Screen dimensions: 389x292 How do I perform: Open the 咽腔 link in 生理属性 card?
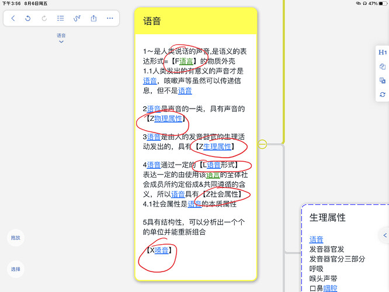pos(330,288)
